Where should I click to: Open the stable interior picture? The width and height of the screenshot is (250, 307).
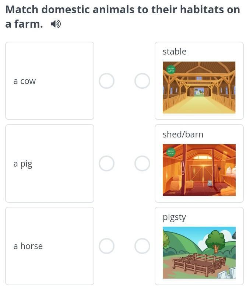199,88
